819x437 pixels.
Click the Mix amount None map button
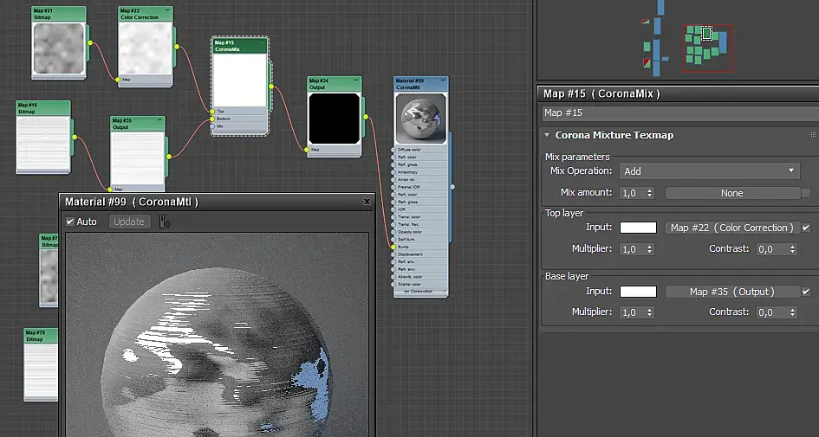(x=731, y=193)
